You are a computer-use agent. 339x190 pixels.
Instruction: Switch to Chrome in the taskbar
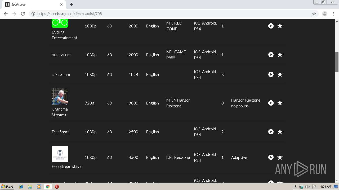click(48, 187)
